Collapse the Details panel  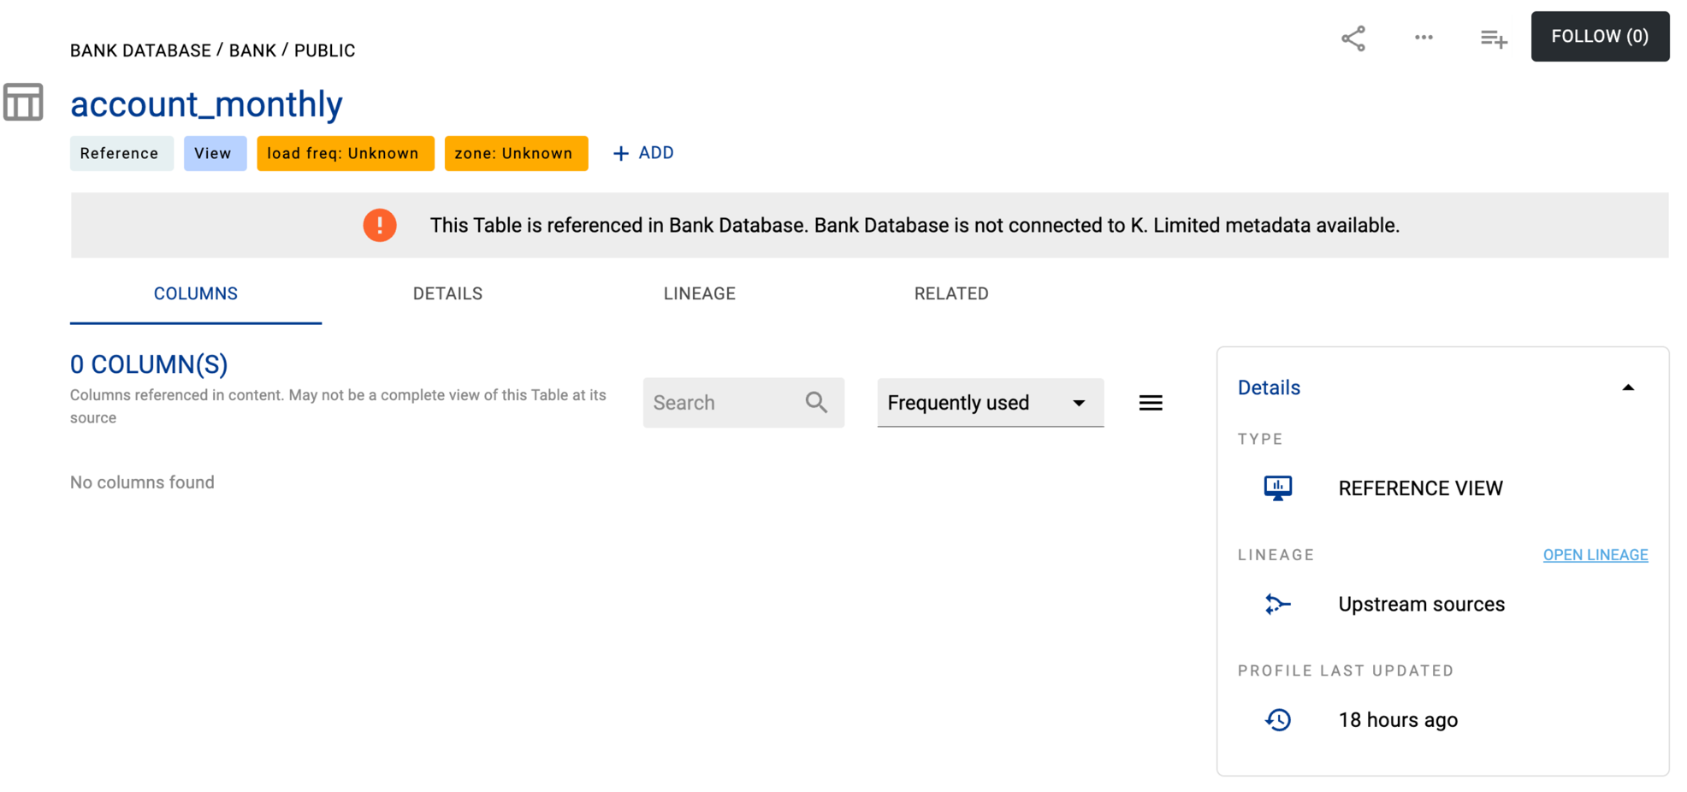(1627, 387)
